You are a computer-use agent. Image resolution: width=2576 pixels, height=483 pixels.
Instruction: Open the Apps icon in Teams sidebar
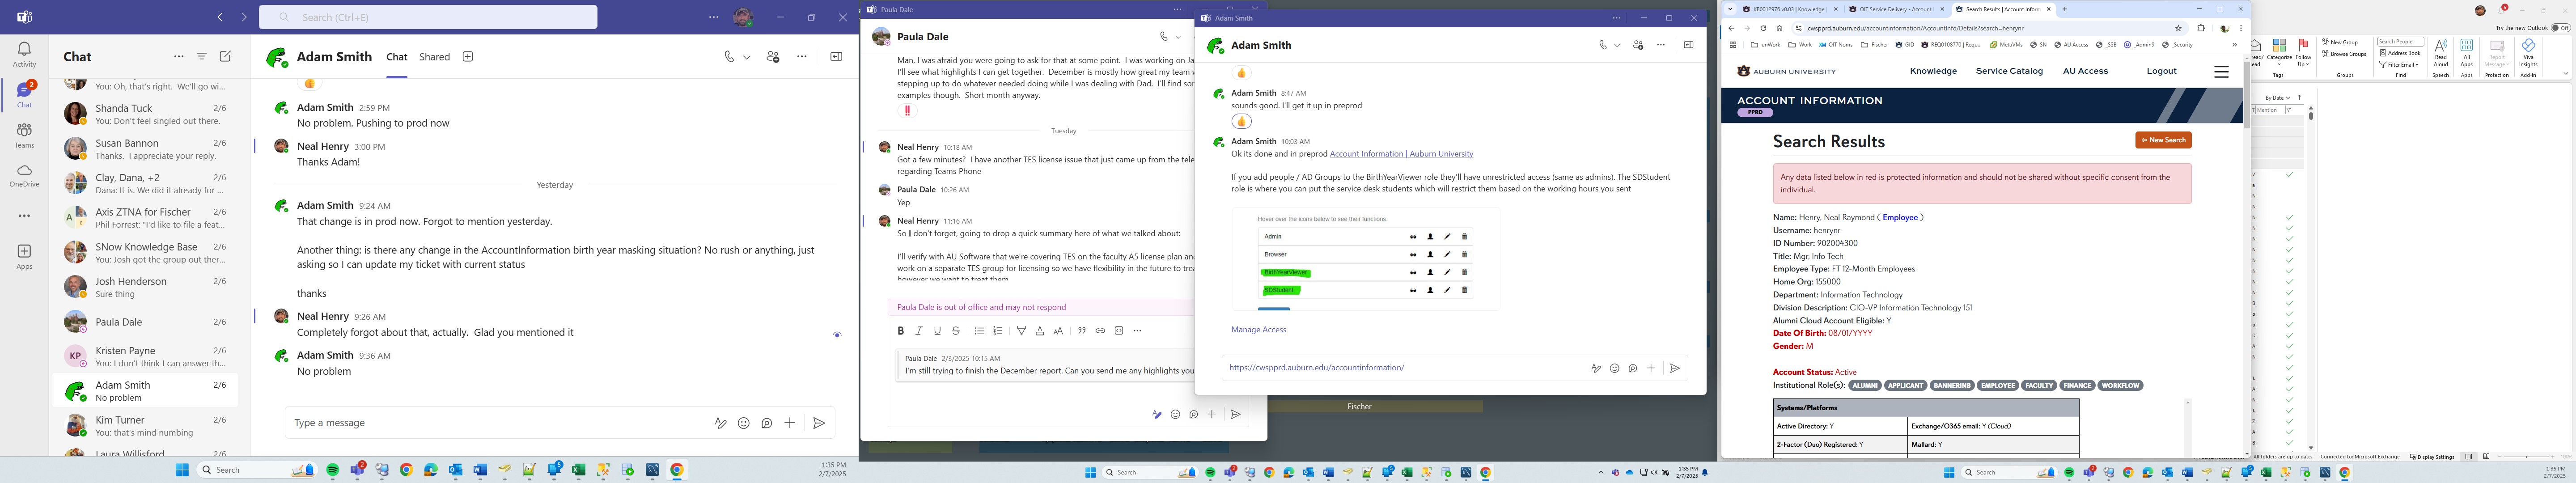click(24, 256)
